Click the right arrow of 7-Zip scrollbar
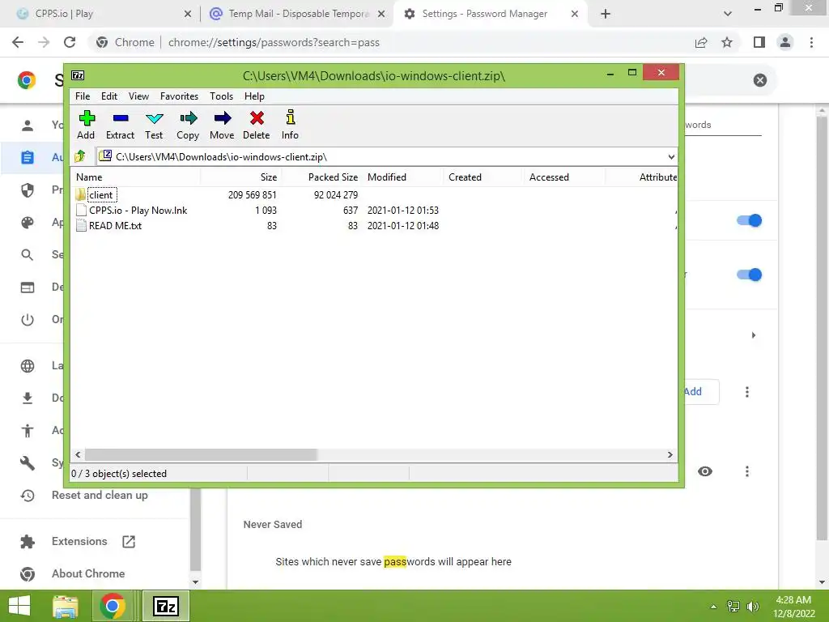829x622 pixels. (670, 455)
